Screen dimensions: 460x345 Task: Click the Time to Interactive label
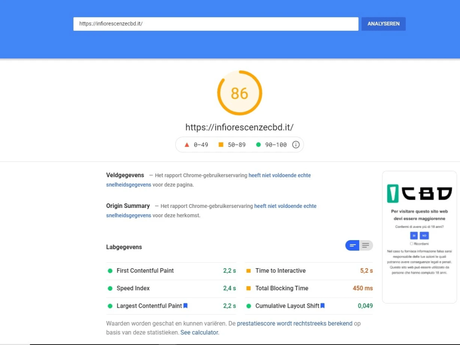(x=281, y=270)
